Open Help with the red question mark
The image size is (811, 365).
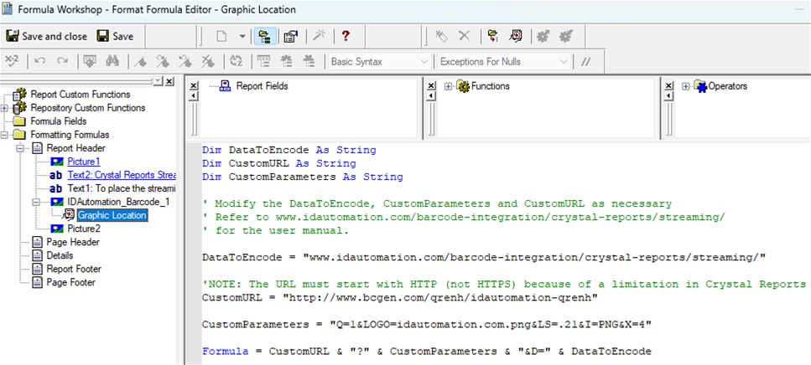pos(346,36)
